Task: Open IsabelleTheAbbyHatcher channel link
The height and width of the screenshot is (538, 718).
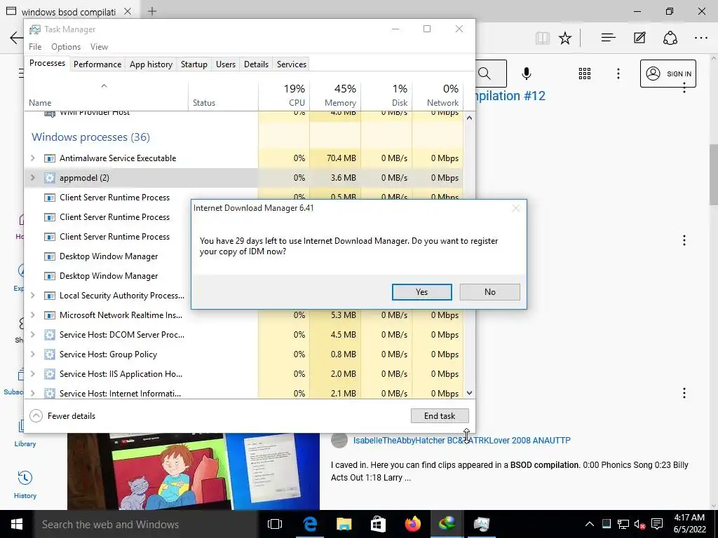Action: (461, 440)
